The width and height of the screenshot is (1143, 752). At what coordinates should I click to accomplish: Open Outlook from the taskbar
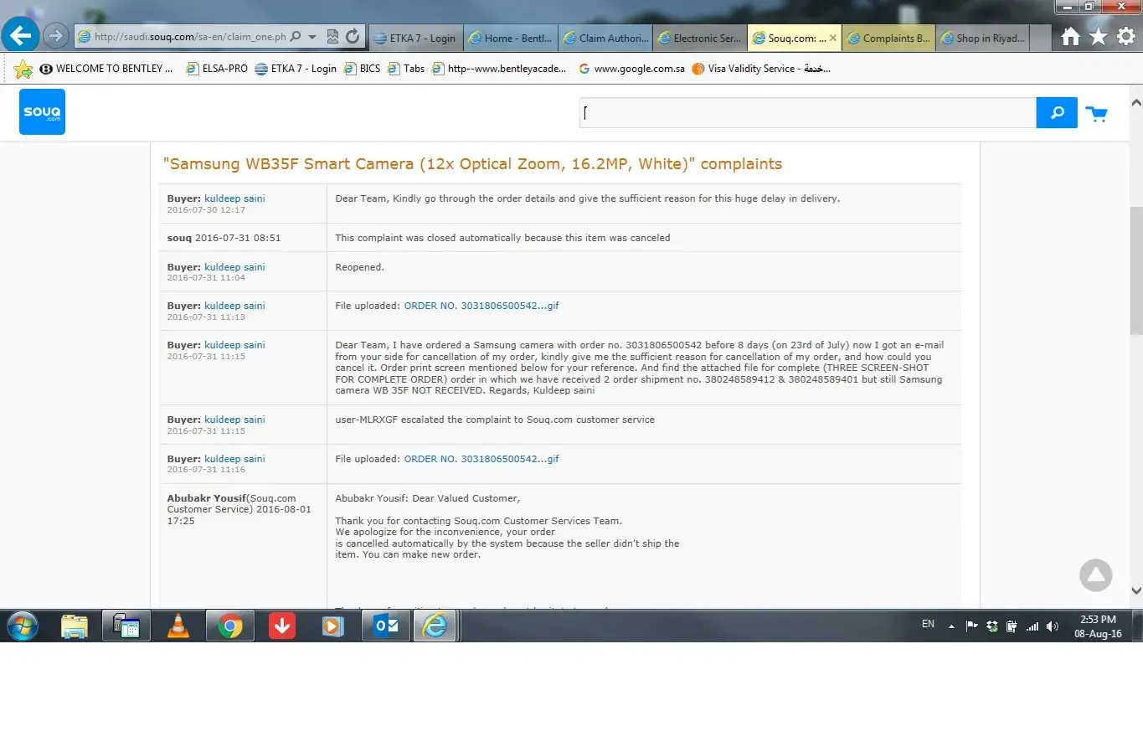pyautogui.click(x=385, y=626)
